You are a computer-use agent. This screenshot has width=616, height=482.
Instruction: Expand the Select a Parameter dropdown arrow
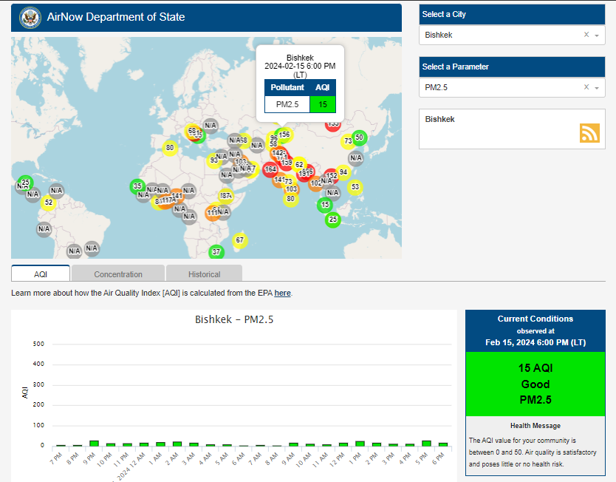click(597, 88)
